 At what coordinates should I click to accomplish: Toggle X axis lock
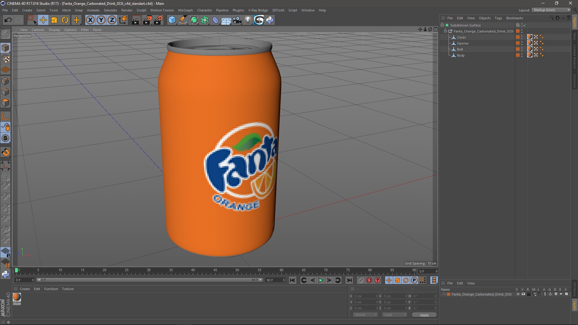click(x=90, y=20)
